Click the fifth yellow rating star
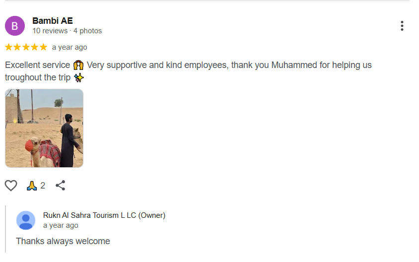Screen dimensions: 419x262 (x=43, y=47)
